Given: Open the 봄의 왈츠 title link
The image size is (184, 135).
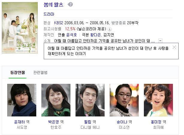Looking at the screenshot, I should coord(53,4).
